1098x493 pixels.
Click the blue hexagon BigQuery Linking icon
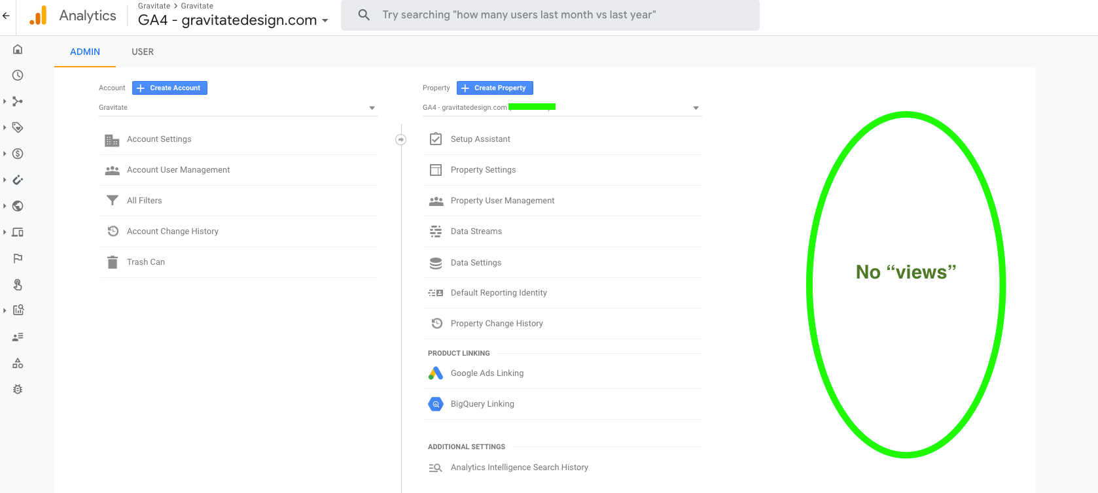(436, 404)
